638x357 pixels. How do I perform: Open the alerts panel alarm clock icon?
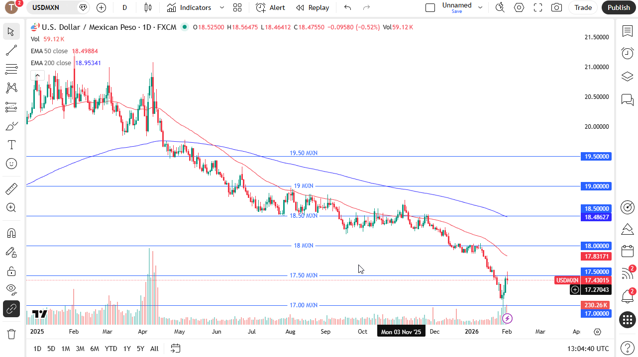(x=627, y=53)
